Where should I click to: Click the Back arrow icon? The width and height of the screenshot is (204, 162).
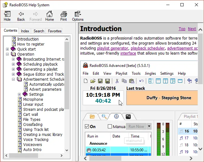pyautogui.click(x=21, y=14)
